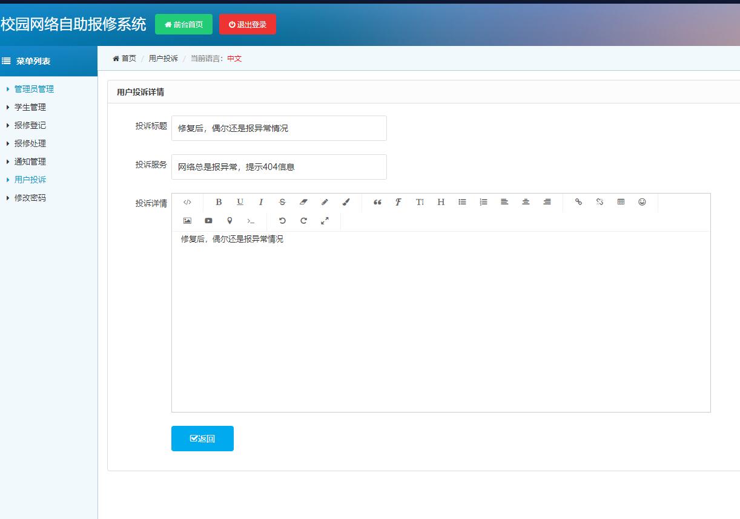The image size is (740, 519).
Task: Open the font style dropdown in the editor
Action: pos(398,202)
